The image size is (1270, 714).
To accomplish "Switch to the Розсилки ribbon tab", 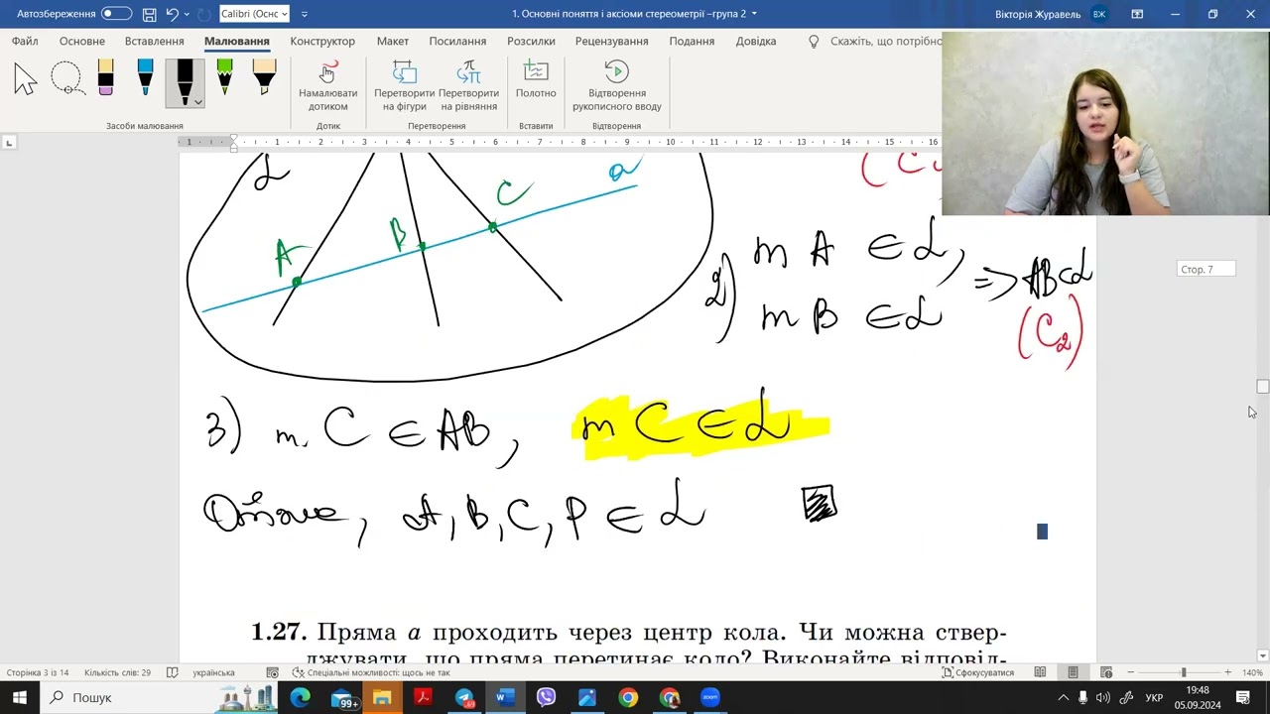I will click(531, 42).
